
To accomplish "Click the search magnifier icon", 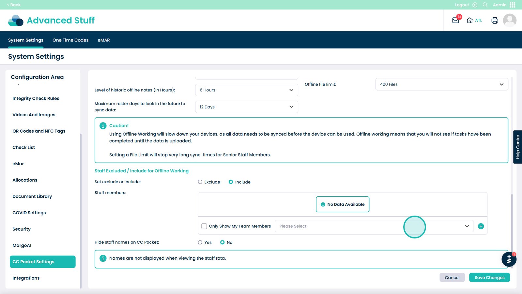I will click(485, 5).
